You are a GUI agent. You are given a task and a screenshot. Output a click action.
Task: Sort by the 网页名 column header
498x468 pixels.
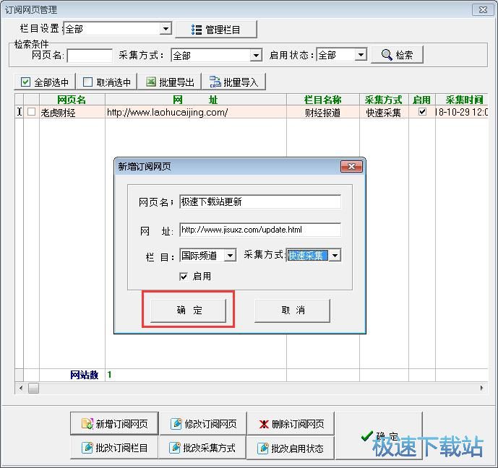click(72, 100)
